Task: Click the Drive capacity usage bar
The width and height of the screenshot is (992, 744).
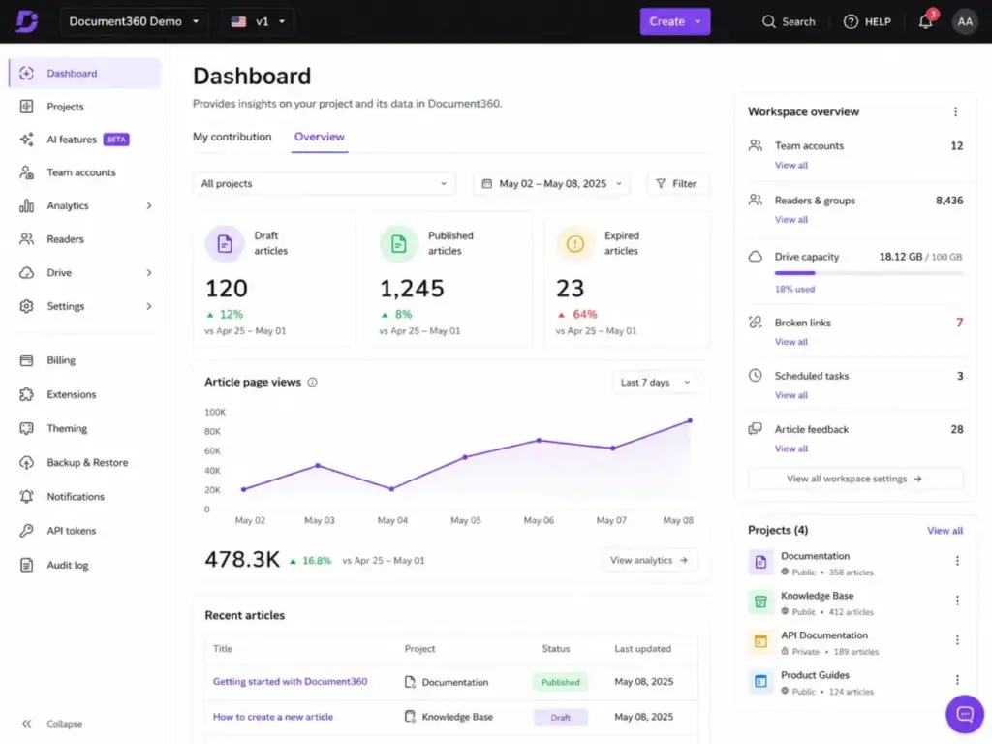Action: [869, 272]
